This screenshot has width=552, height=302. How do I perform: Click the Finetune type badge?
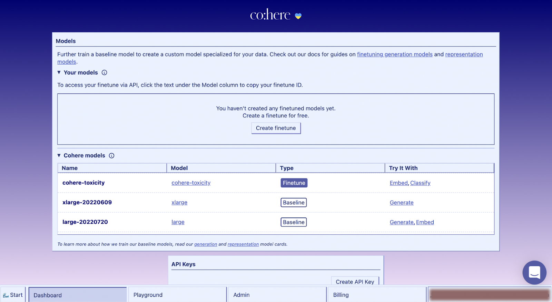294,183
